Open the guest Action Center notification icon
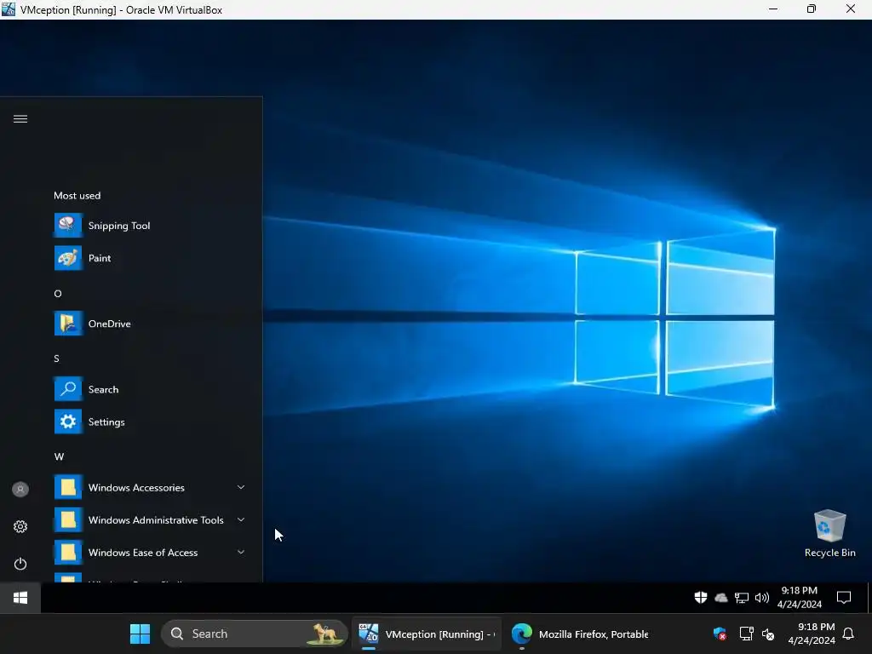872x654 pixels. [x=844, y=598]
